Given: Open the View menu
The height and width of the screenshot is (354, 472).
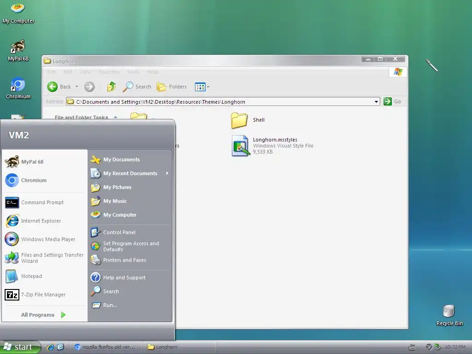Looking at the screenshot, I should 85,72.
